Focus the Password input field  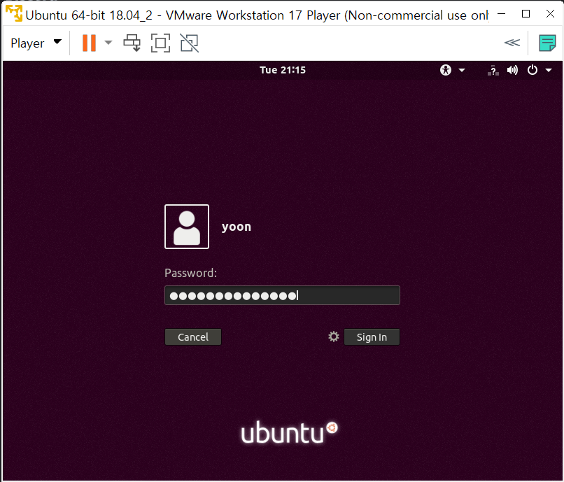[x=283, y=295]
